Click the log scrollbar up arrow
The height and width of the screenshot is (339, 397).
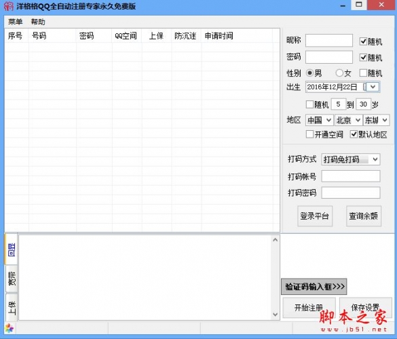(276, 239)
